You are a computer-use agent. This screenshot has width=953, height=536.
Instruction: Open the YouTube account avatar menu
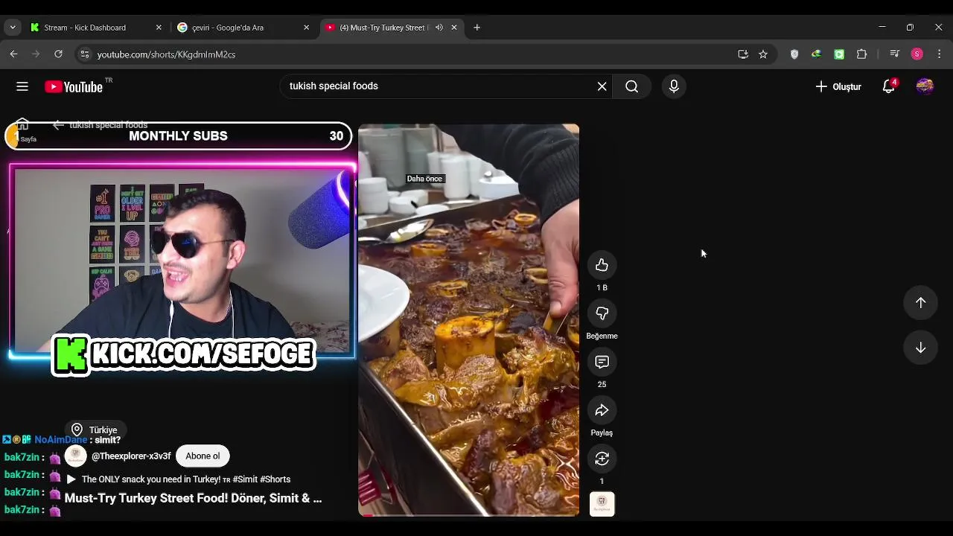[925, 86]
